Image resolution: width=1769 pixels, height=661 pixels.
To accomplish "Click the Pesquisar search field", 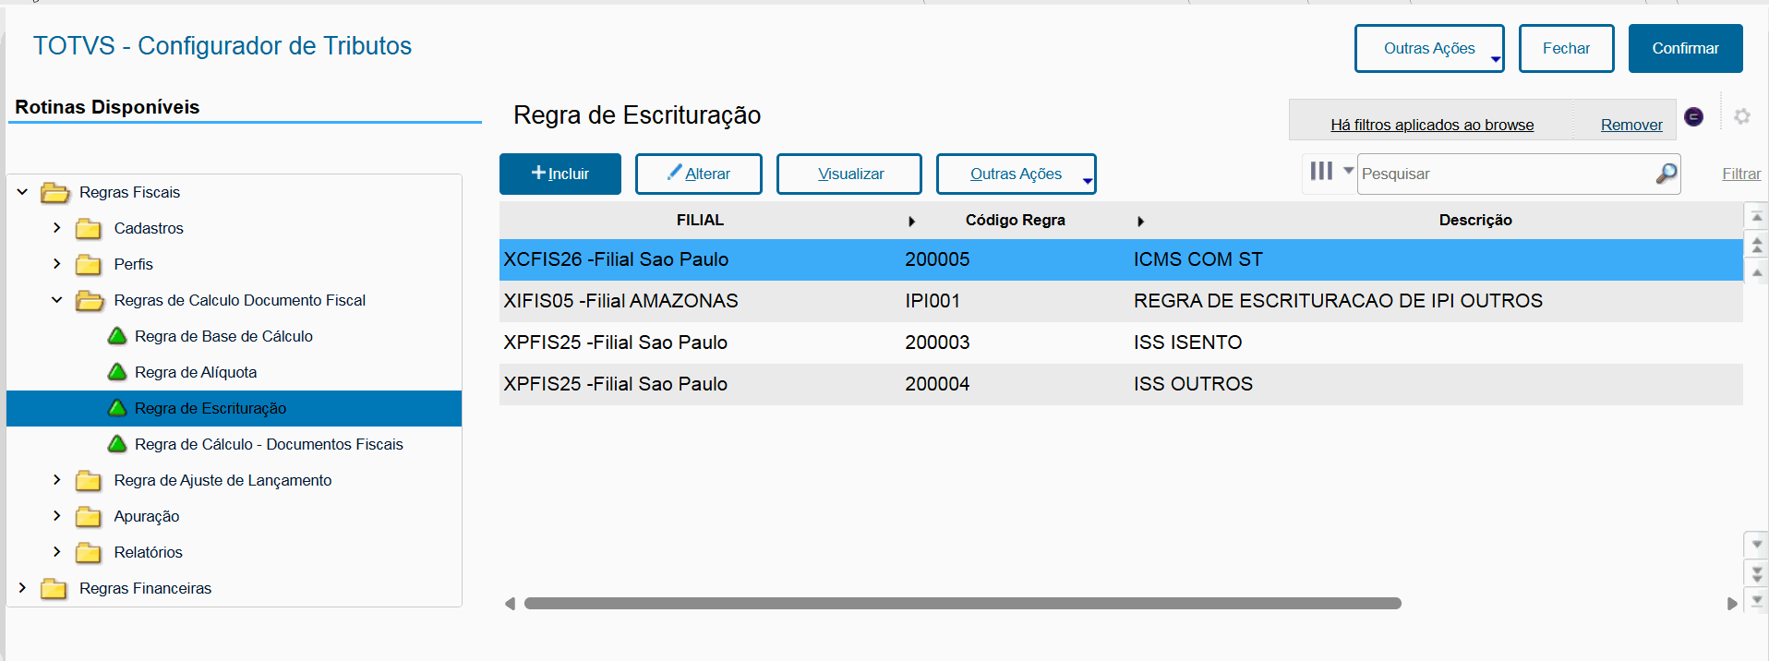I will 1505,174.
